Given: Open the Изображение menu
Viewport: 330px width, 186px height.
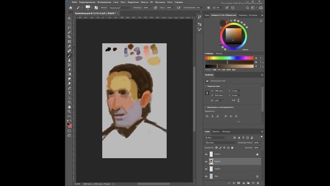Looking at the screenshot, I should (104, 2).
